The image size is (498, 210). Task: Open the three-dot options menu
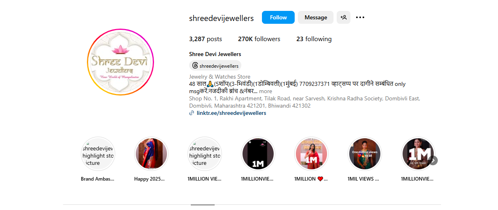(x=360, y=17)
